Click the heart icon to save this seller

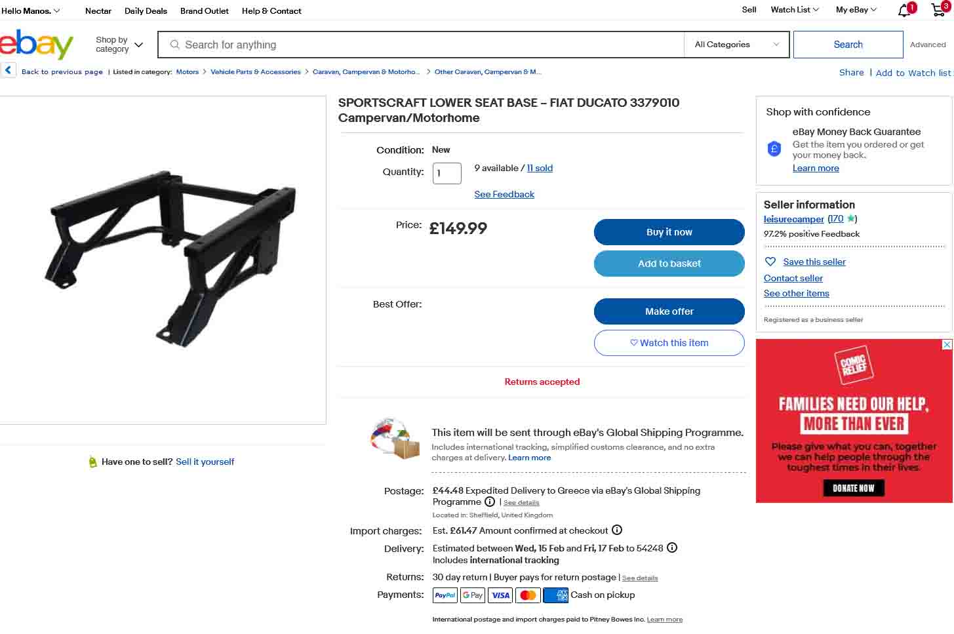(770, 262)
